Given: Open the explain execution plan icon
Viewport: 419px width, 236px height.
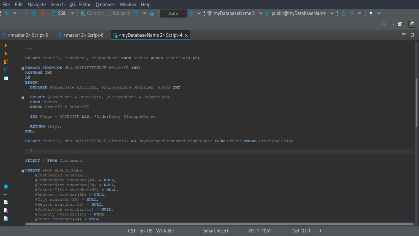Looking at the screenshot, I should [x=6, y=70].
